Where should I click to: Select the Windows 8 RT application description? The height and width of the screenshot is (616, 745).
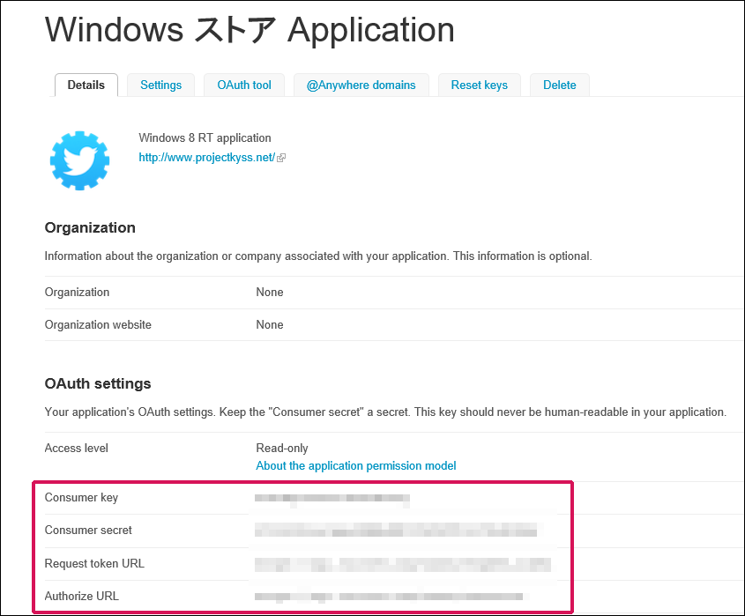click(205, 137)
